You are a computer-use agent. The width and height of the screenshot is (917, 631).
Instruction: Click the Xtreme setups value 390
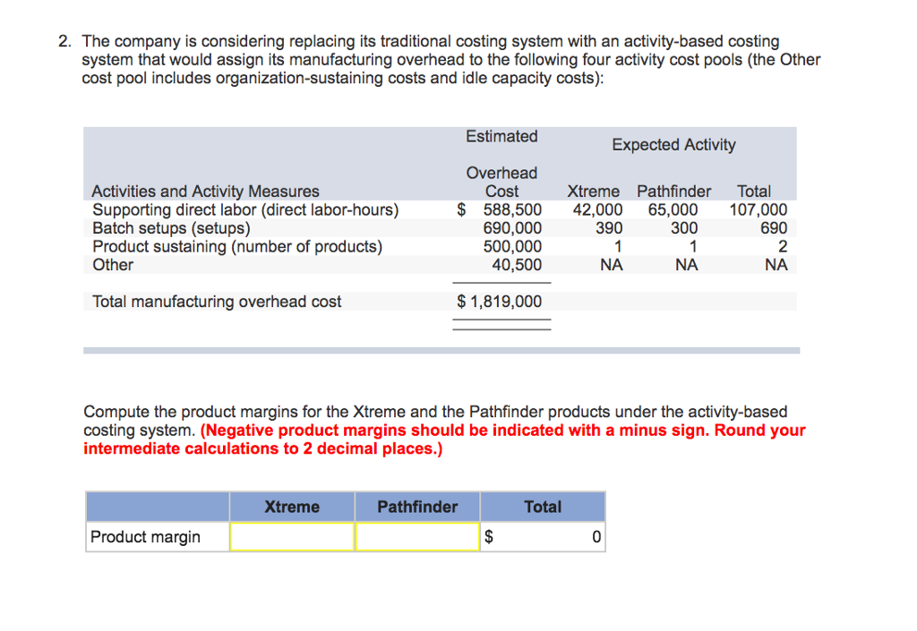pyautogui.click(x=609, y=228)
